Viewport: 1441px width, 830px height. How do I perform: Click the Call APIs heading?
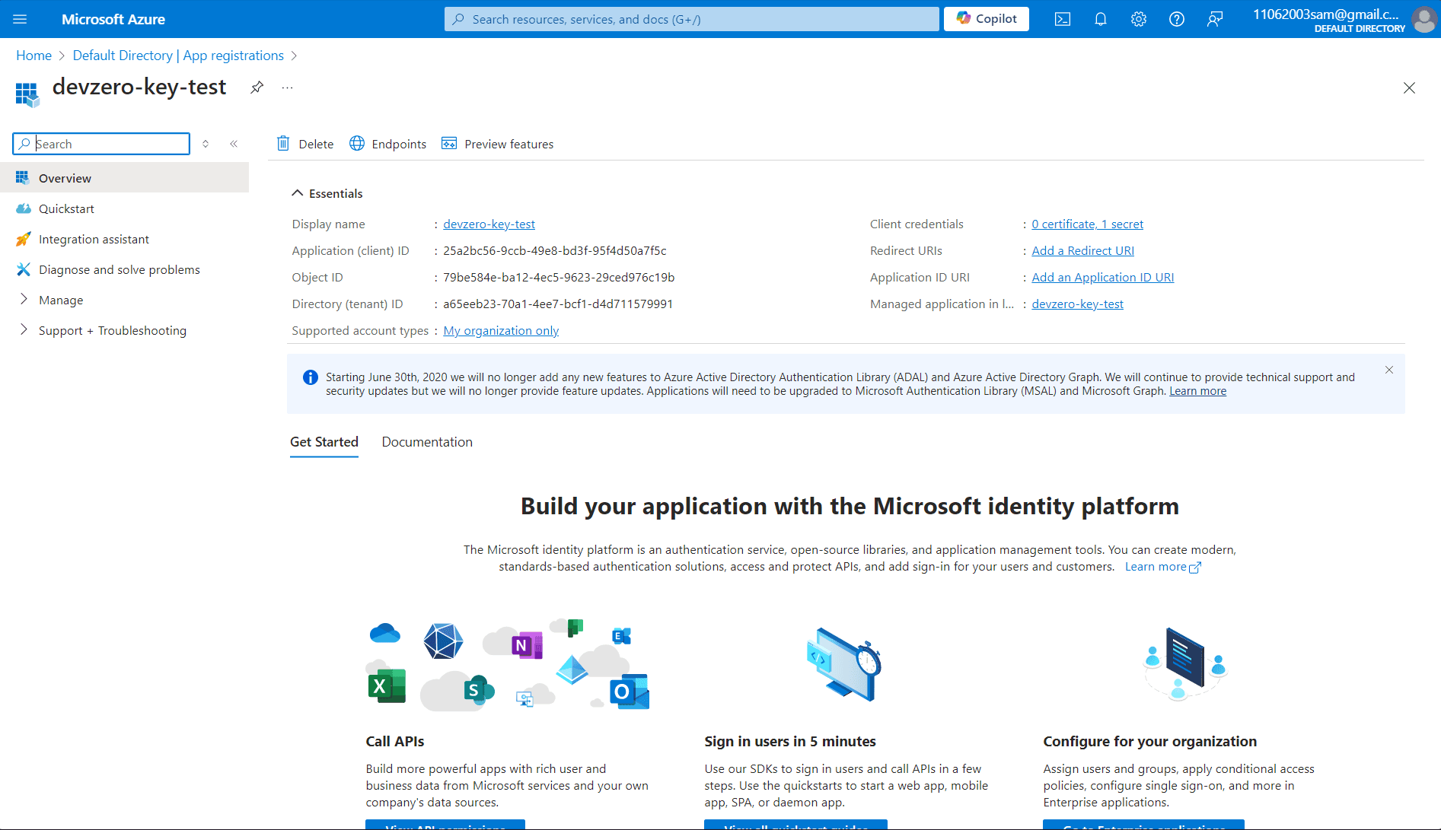point(395,742)
